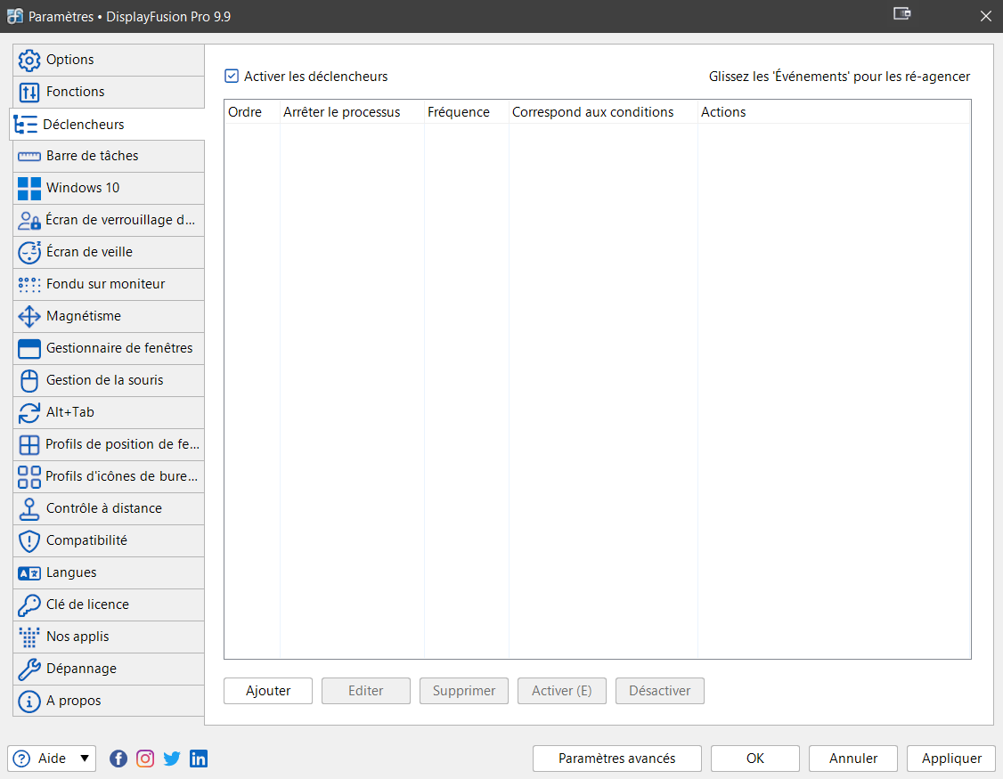1003x779 pixels.
Task: Open the Dépannage tab label
Action: (x=81, y=669)
